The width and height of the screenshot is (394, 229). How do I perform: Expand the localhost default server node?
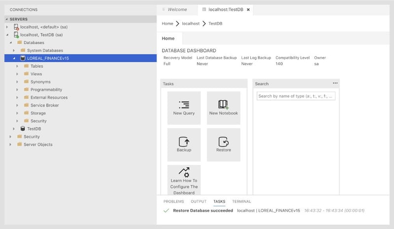click(7, 27)
